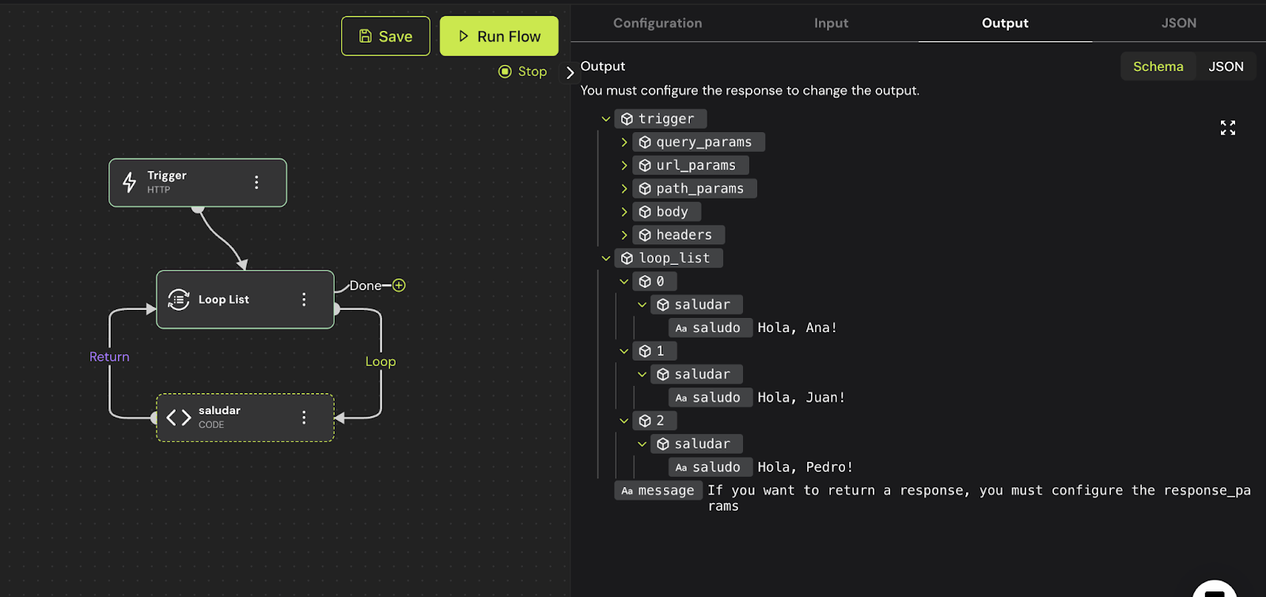The width and height of the screenshot is (1266, 597).
Task: Open the Configuration tab
Action: pyautogui.click(x=657, y=23)
